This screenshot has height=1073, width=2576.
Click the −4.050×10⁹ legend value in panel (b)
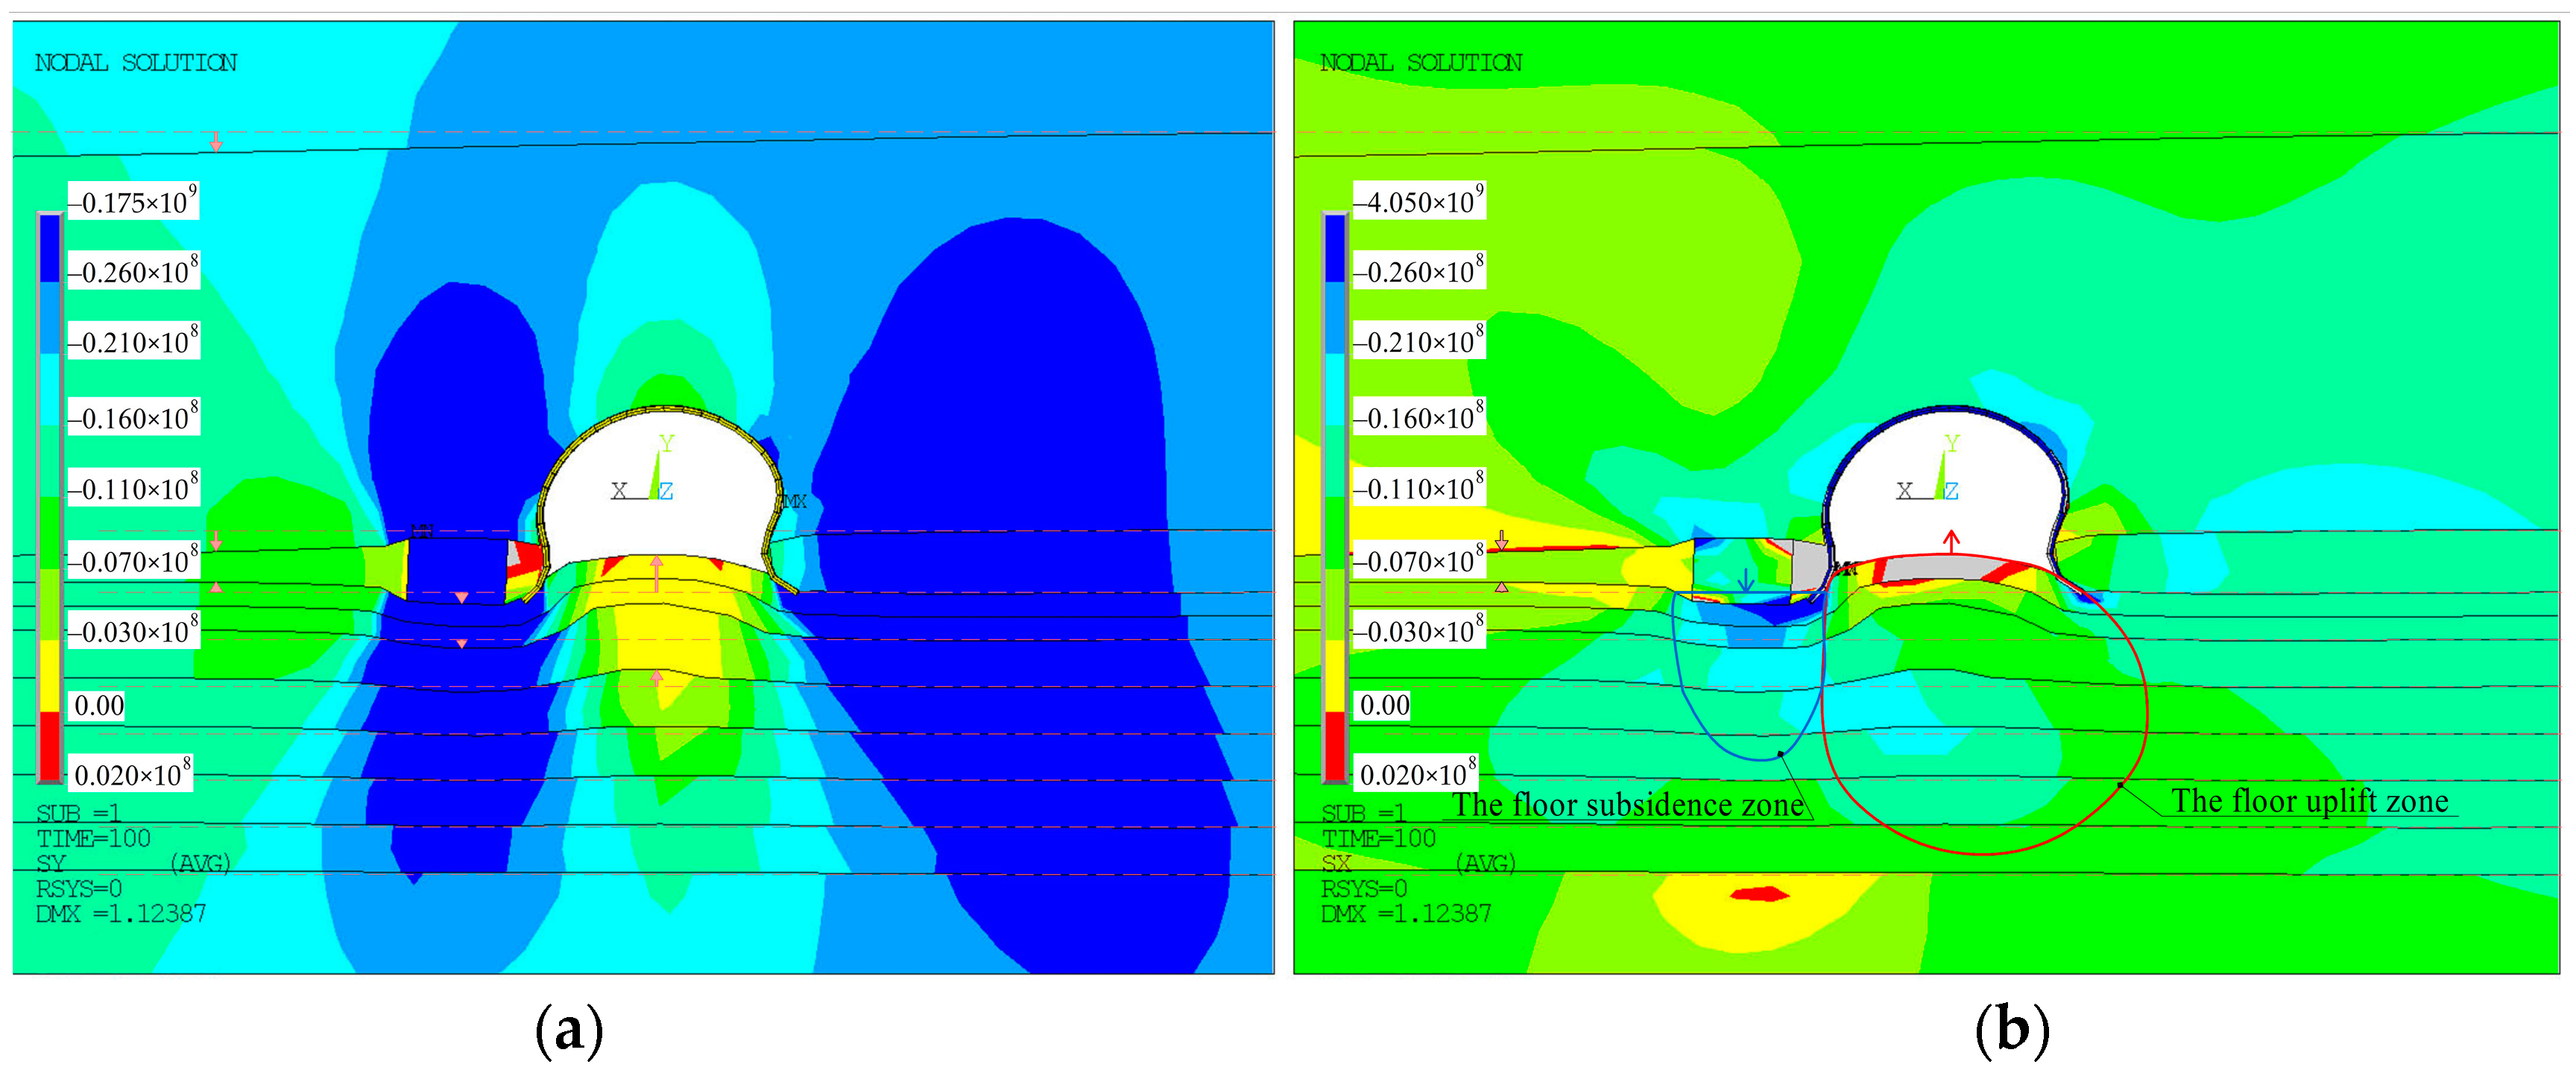pyautogui.click(x=1419, y=201)
